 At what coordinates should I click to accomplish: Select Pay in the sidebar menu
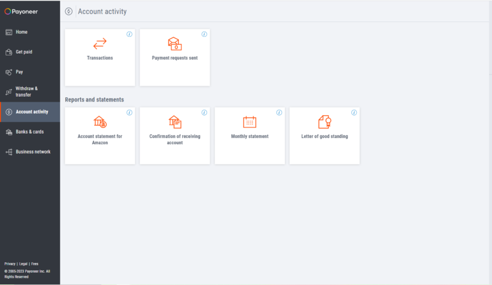coord(19,72)
